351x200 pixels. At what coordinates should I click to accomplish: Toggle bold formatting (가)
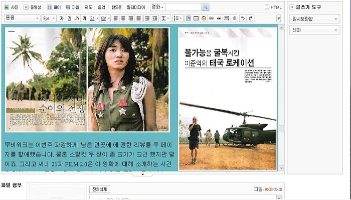[62, 18]
